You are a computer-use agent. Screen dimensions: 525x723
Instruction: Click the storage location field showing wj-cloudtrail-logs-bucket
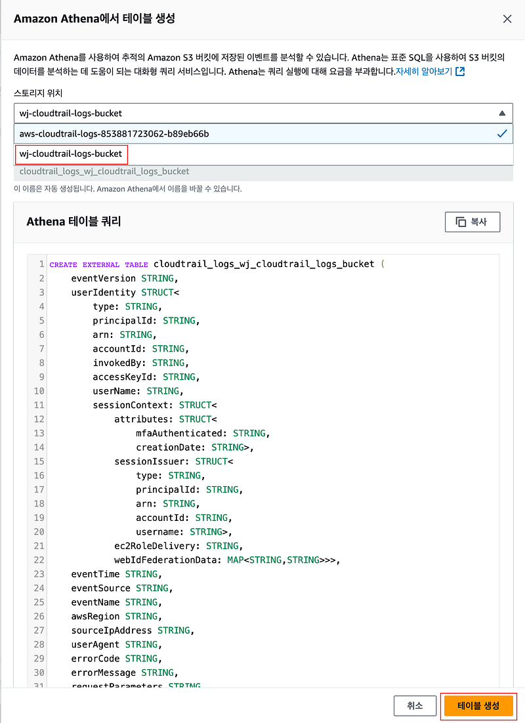(x=263, y=114)
